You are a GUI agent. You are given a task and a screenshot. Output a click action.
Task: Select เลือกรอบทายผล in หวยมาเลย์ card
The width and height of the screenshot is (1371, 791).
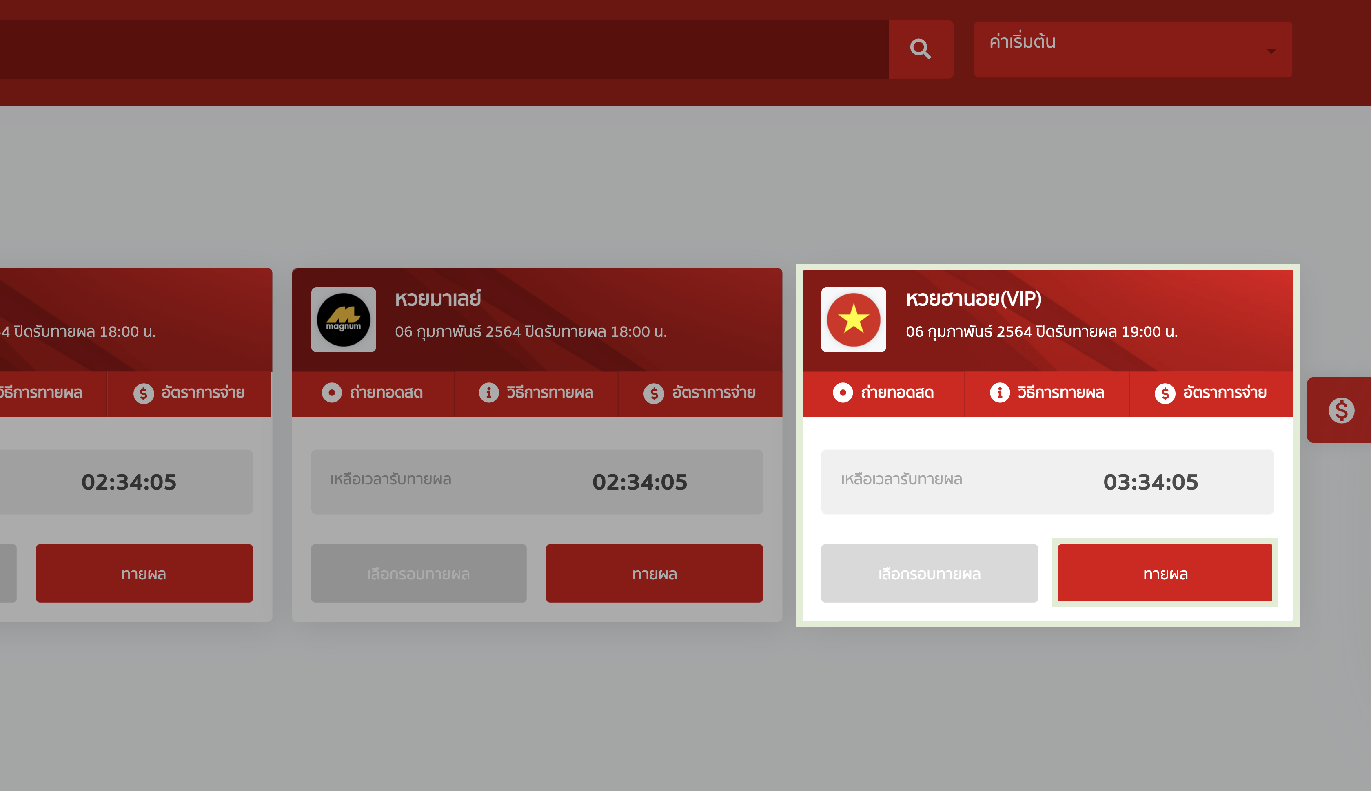(x=419, y=573)
